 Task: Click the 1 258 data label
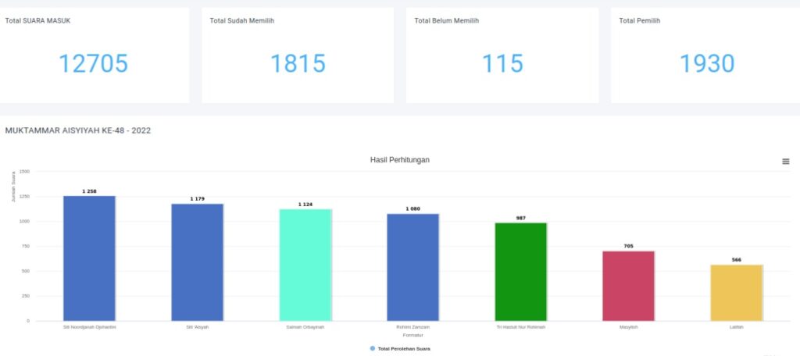89,191
